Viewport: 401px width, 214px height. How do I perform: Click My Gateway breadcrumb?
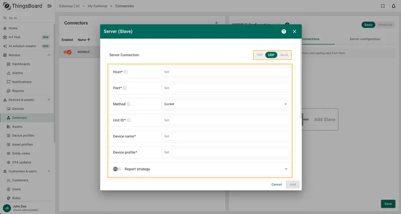[97, 6]
